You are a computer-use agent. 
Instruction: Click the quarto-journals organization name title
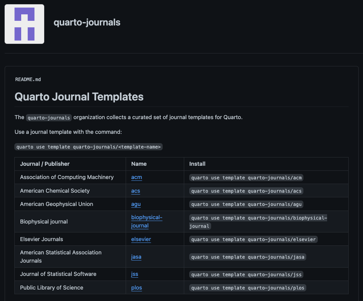tap(87, 22)
